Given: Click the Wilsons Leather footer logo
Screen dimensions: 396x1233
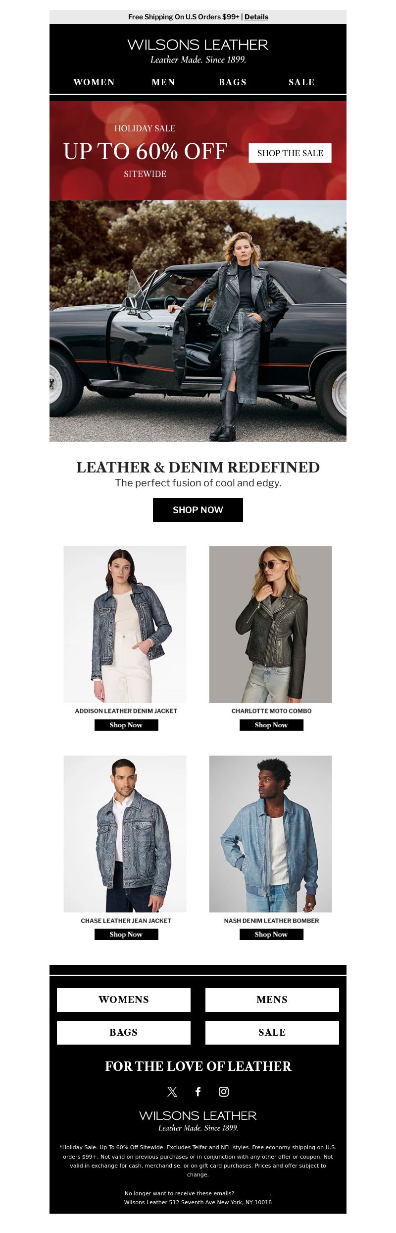Looking at the screenshot, I should 198,1120.
